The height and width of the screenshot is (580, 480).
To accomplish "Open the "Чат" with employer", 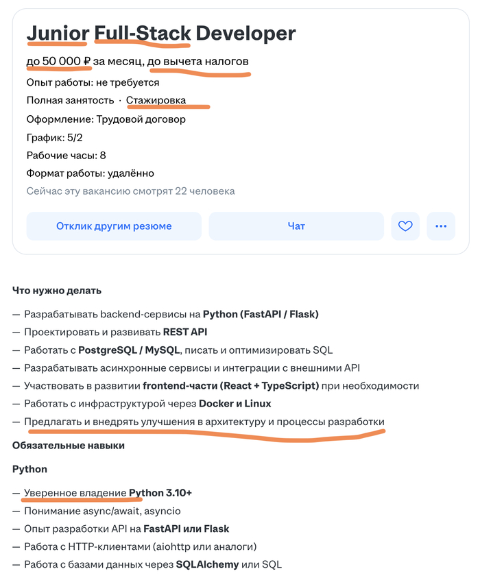I will pos(296,226).
